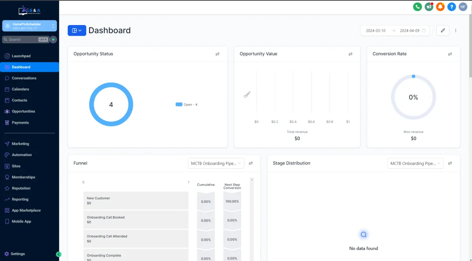Click the pencil edit dashboard icon
The image size is (472, 261).
443,31
